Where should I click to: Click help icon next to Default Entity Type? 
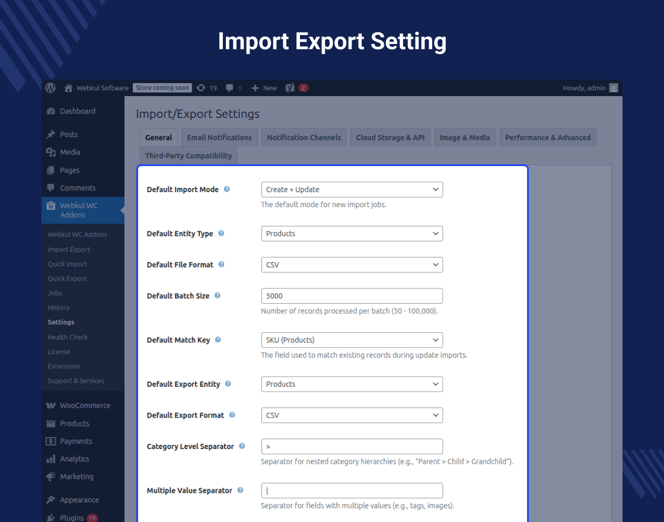221,234
